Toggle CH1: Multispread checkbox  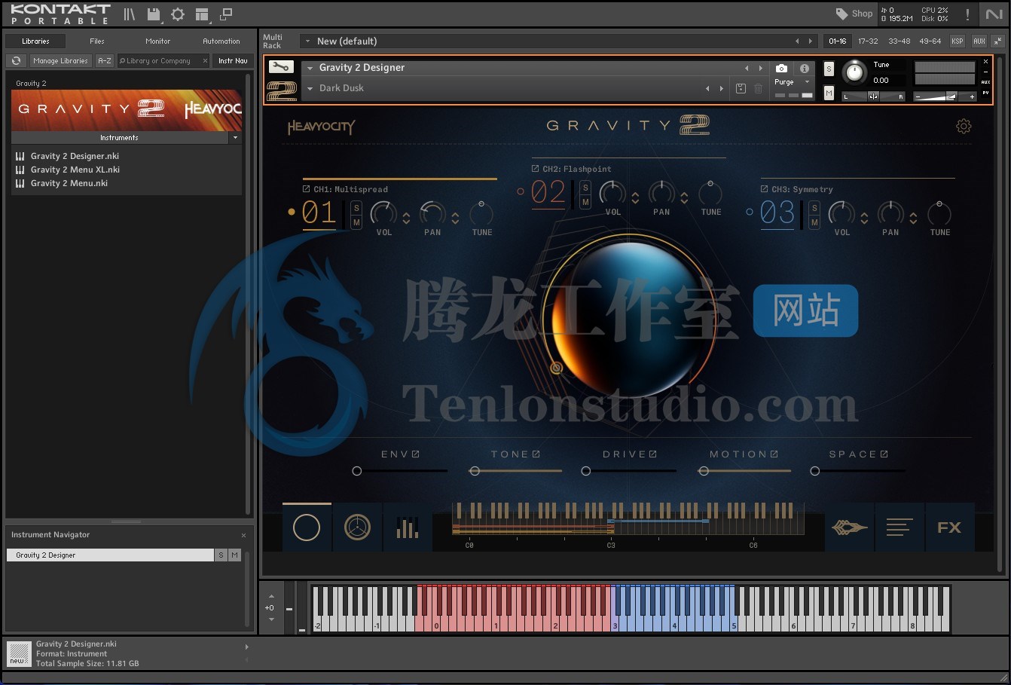306,189
